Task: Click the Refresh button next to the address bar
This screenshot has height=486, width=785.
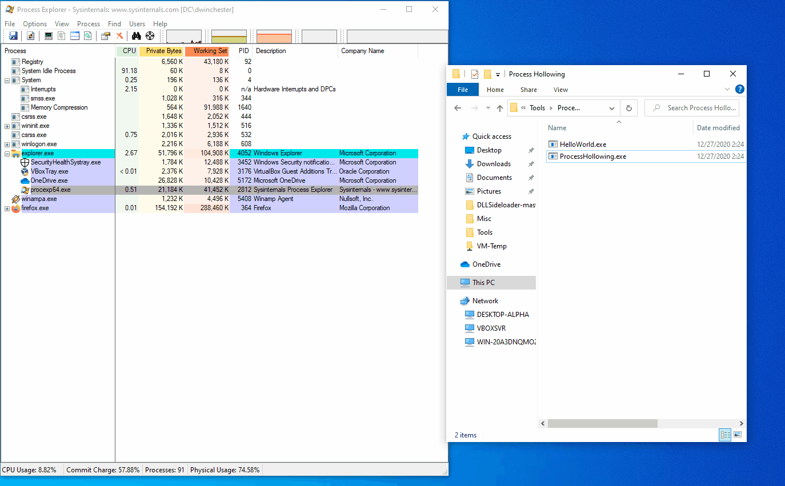Action: tap(629, 108)
